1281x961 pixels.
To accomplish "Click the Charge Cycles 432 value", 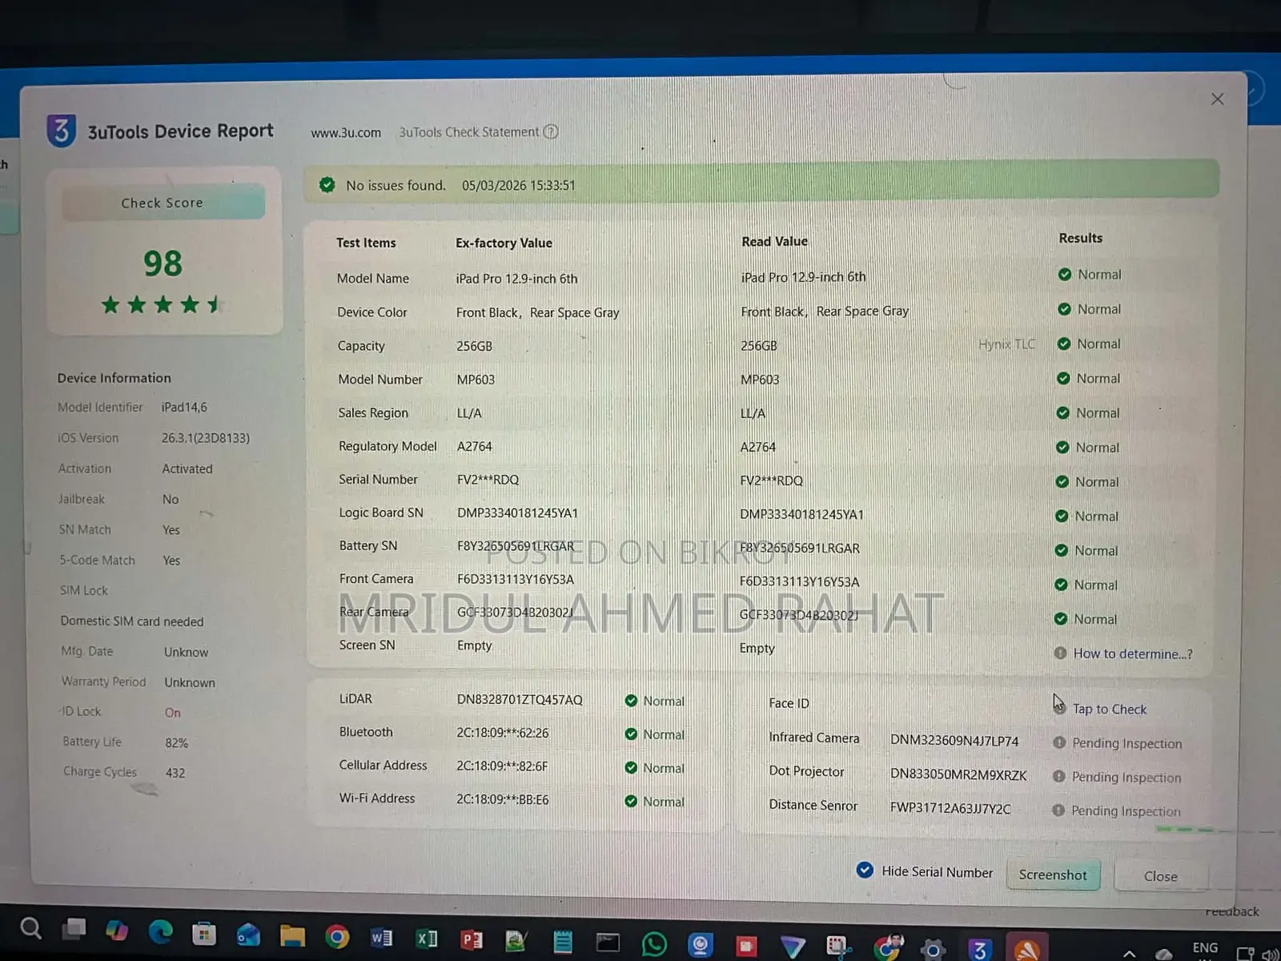I will coord(175,773).
